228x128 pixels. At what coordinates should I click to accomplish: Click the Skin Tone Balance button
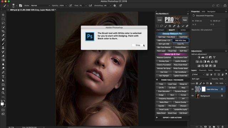[164, 47]
